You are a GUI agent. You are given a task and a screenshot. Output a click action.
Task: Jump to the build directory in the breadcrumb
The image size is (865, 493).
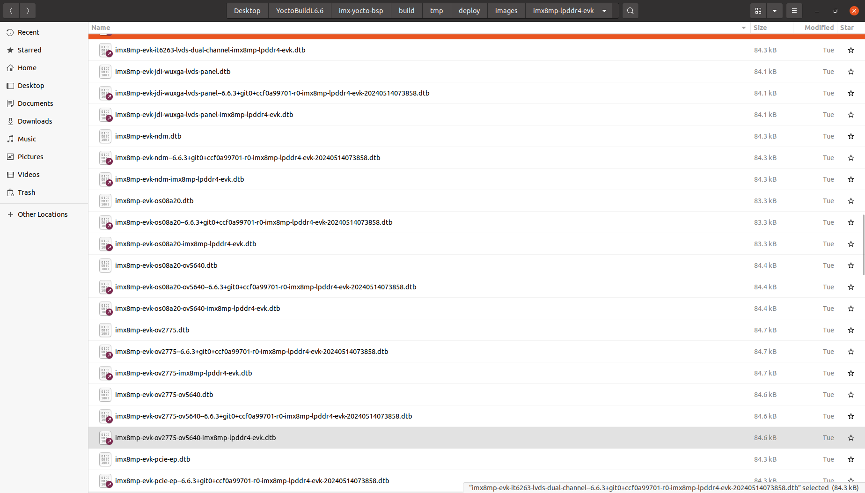click(406, 10)
